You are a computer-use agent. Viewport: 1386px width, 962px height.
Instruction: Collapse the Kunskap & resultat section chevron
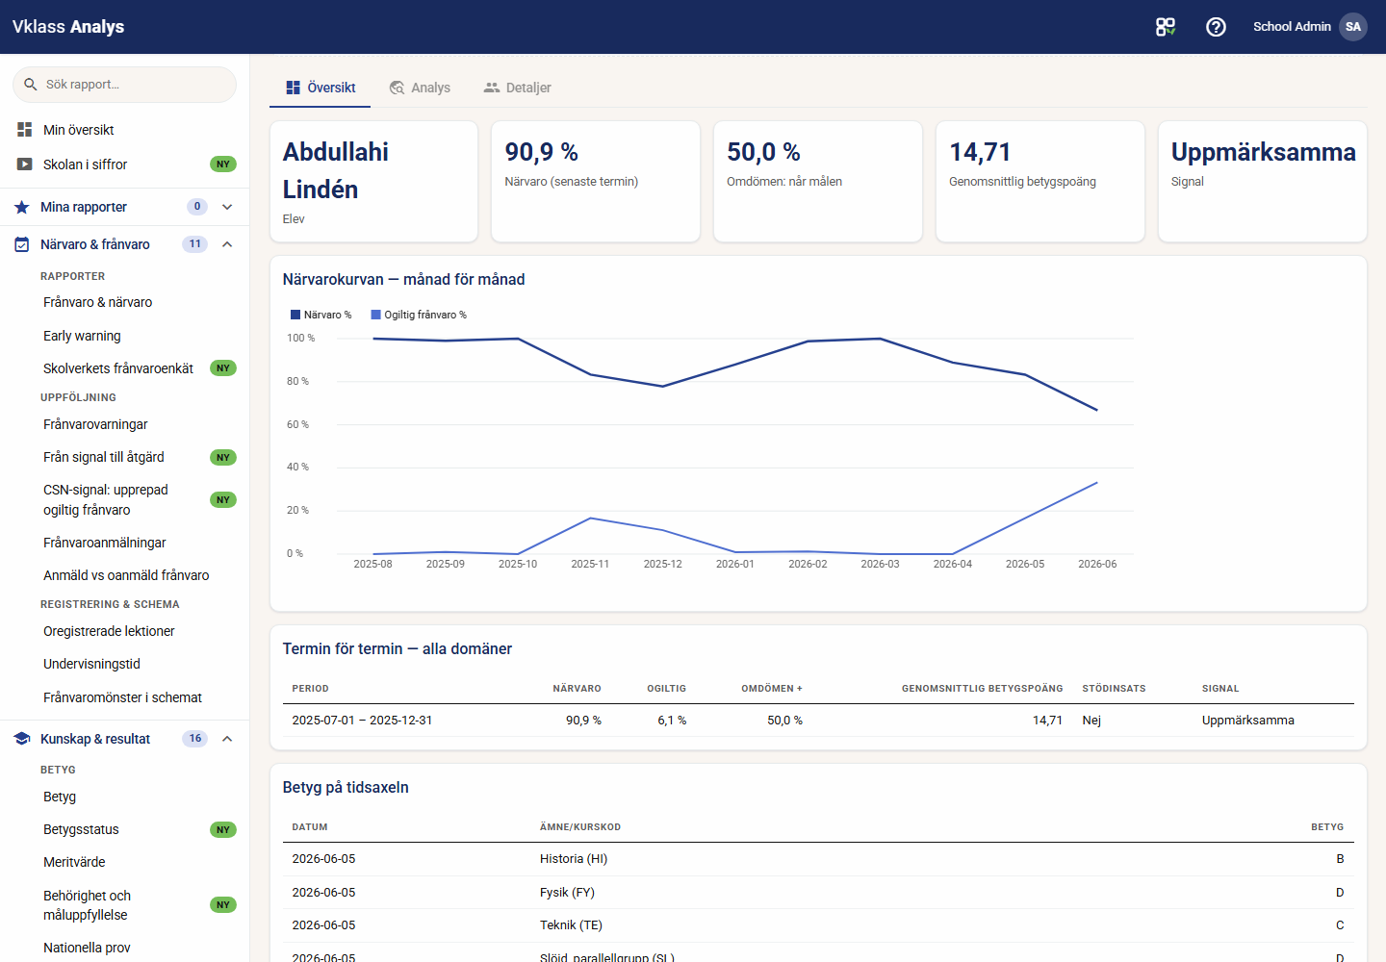point(227,739)
